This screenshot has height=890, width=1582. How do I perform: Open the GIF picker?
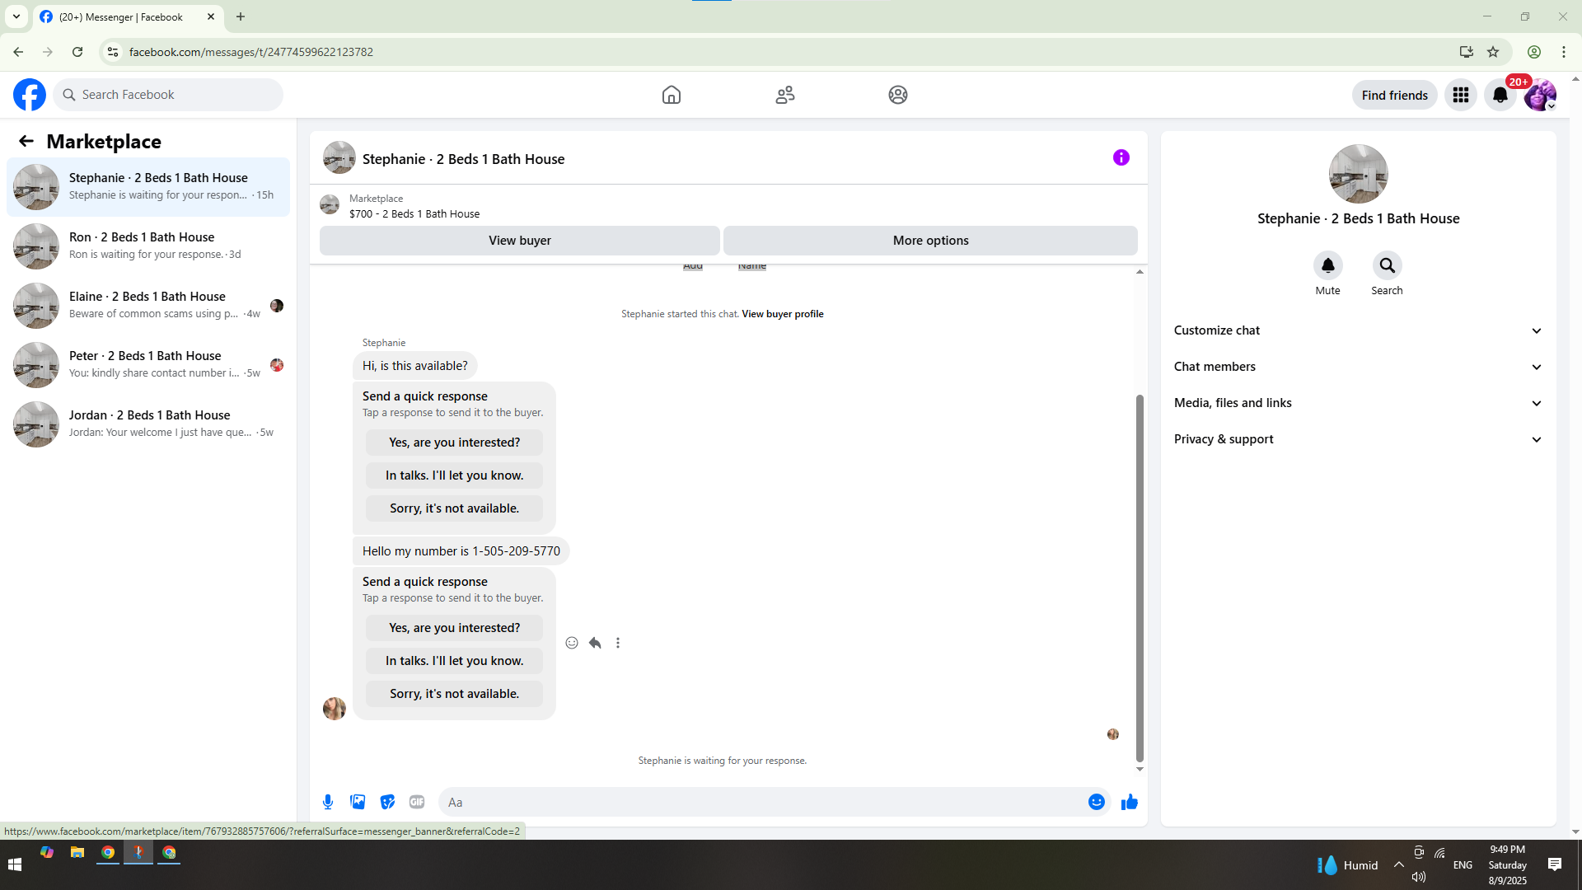tap(417, 802)
